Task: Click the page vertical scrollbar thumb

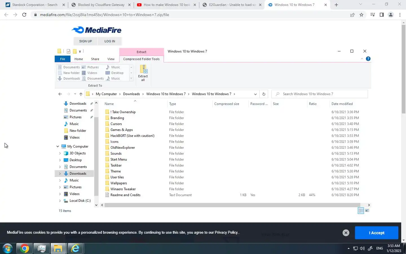Action: 403,69
